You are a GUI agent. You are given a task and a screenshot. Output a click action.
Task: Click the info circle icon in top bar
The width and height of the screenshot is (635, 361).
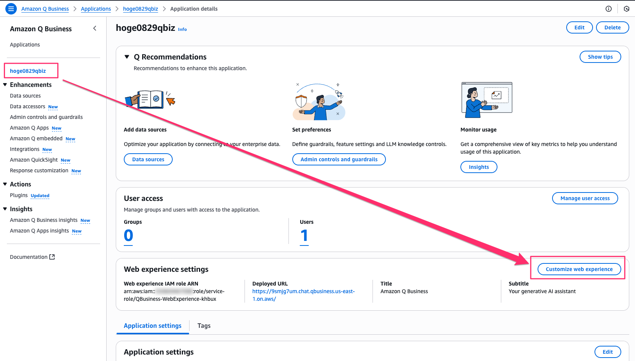point(609,9)
